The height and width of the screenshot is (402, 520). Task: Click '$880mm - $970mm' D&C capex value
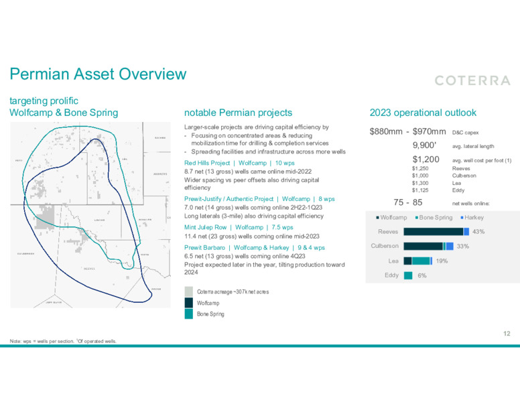click(x=407, y=132)
